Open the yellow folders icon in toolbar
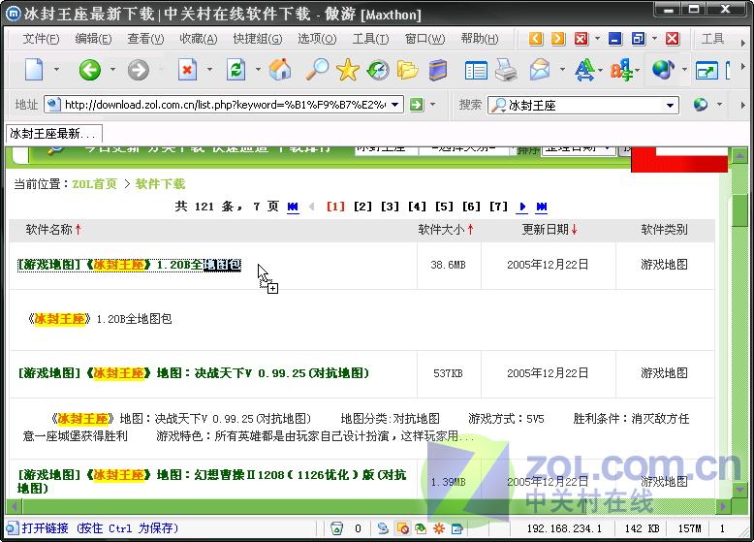The image size is (754, 542). coord(407,70)
